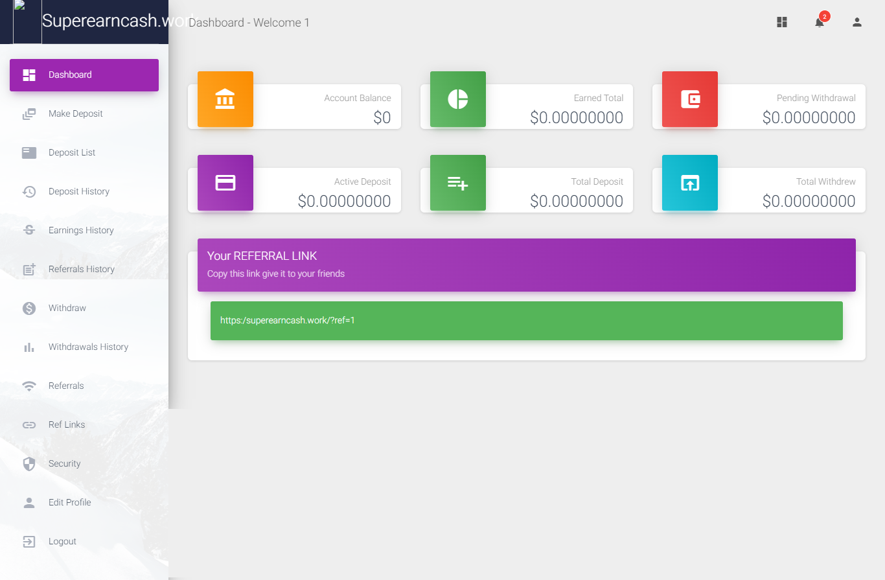Click Edit Profile in sidebar
The image size is (885, 580).
pos(69,503)
